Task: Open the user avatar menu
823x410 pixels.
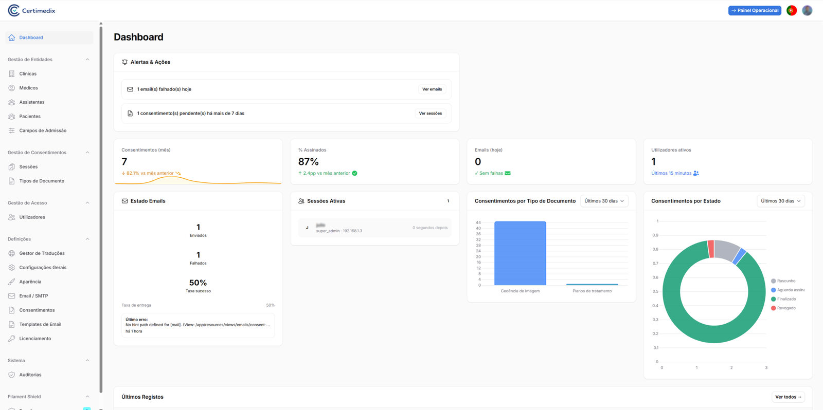Action: [807, 10]
